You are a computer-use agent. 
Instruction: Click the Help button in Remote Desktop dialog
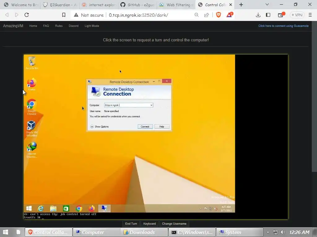coord(162,127)
